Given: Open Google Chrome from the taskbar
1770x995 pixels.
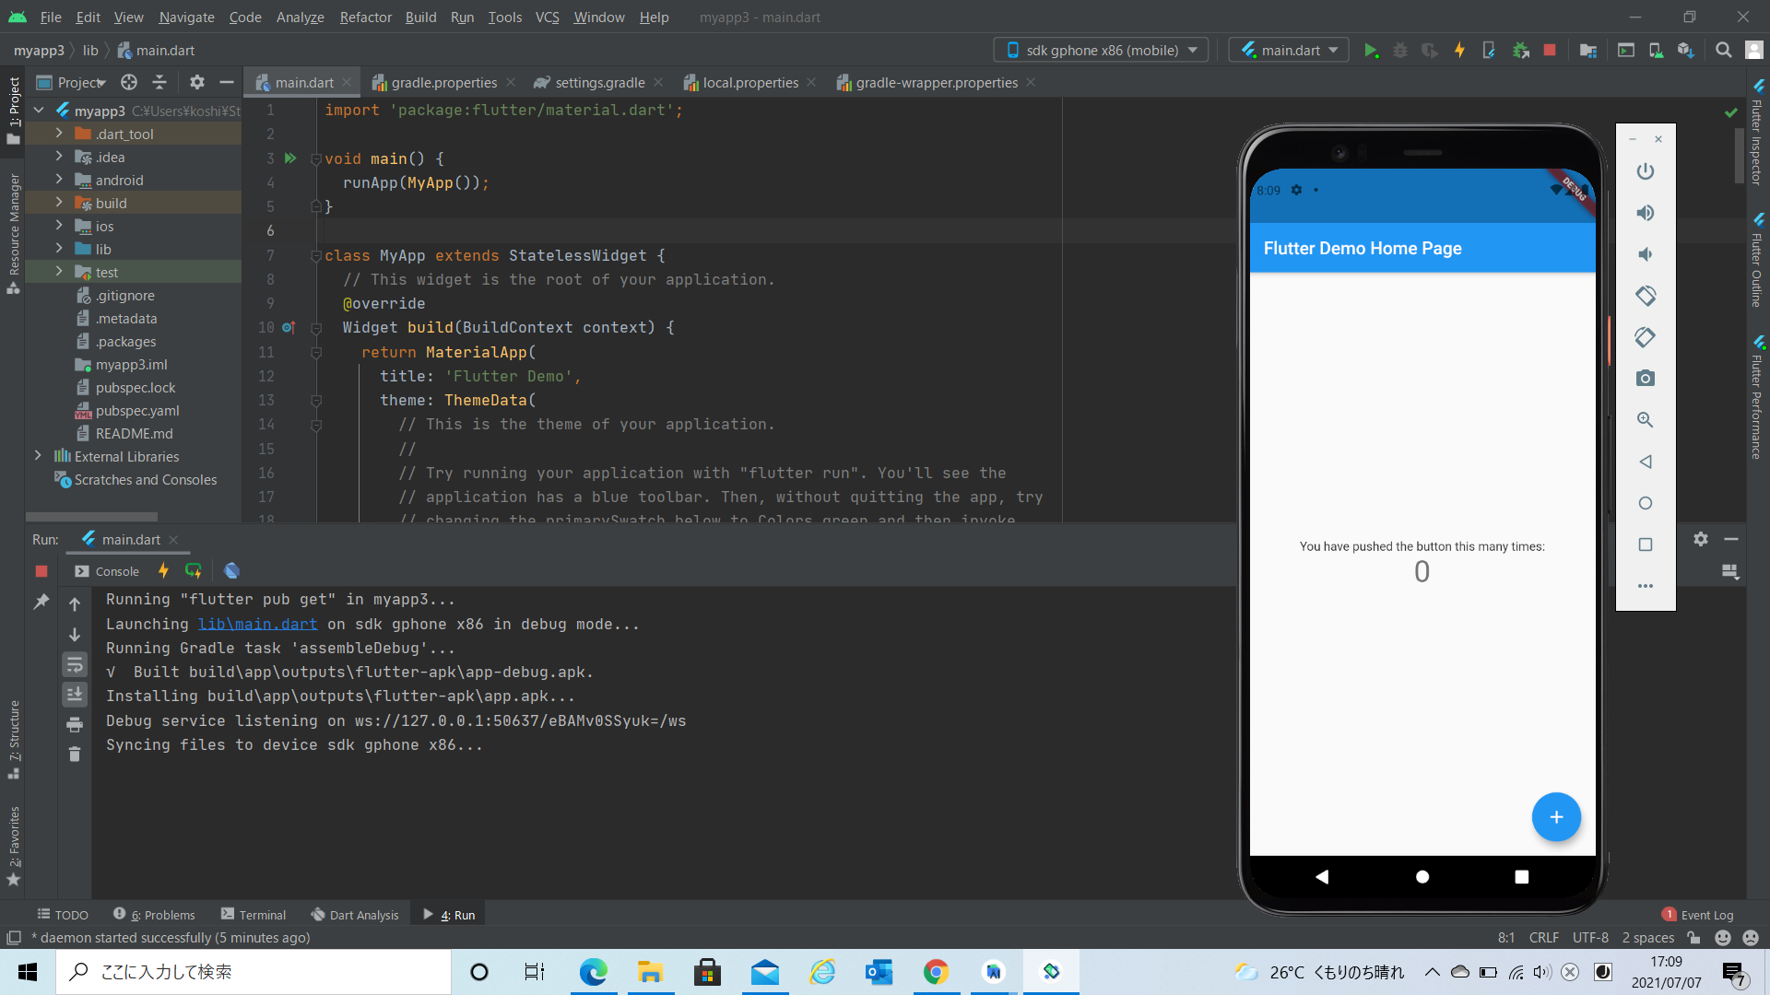Looking at the screenshot, I should [937, 971].
